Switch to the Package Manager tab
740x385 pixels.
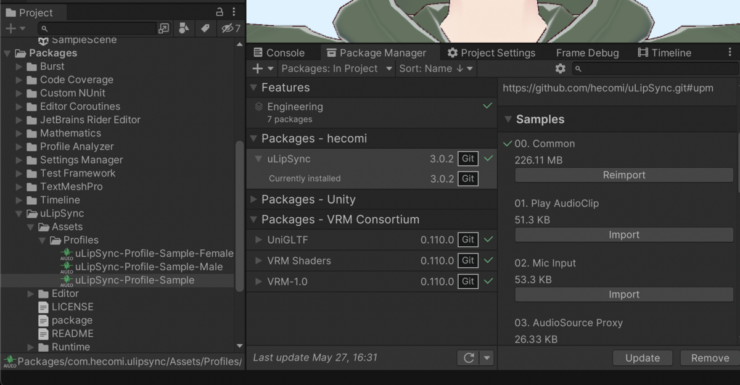[376, 53]
